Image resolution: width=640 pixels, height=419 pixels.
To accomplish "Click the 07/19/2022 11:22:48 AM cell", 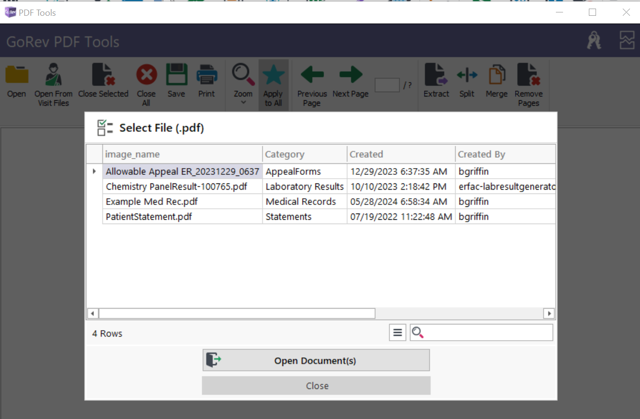I will click(401, 216).
